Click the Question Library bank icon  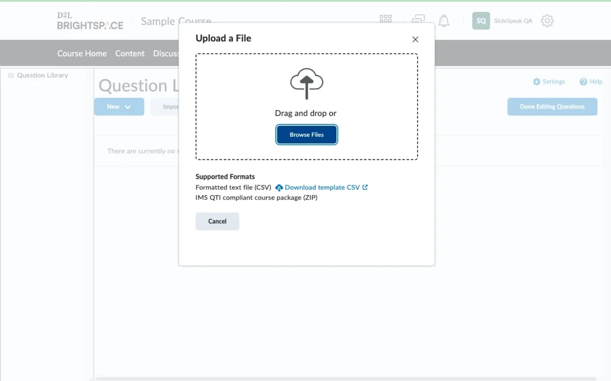coord(11,75)
